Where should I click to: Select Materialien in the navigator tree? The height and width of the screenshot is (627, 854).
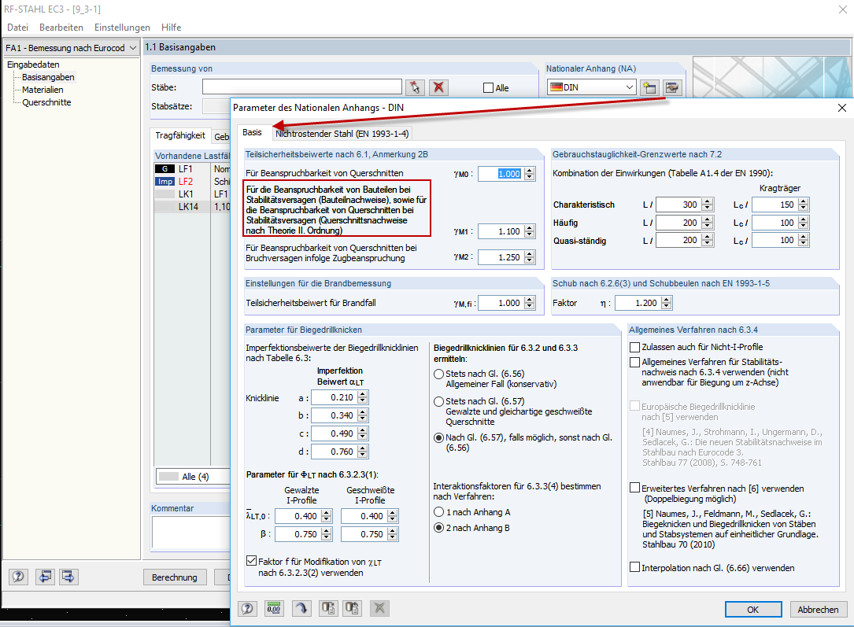[43, 90]
